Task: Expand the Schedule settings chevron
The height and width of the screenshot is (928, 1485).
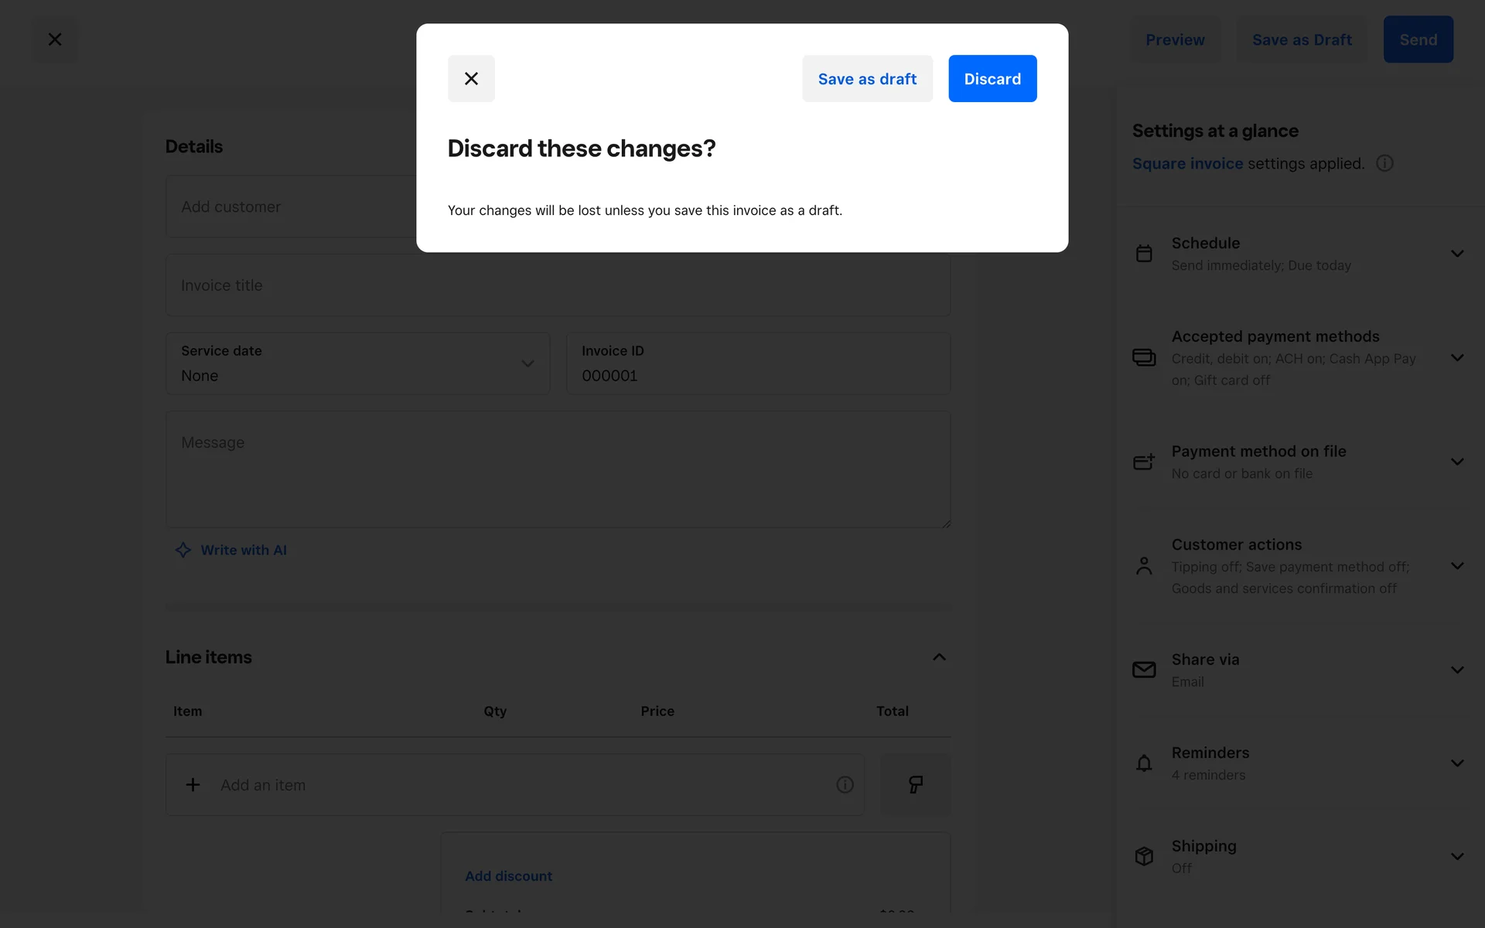Action: pyautogui.click(x=1457, y=254)
